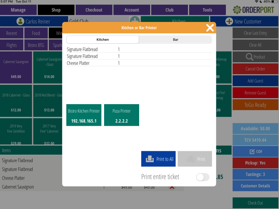Click the greyed-out Print button
The height and width of the screenshot is (209, 279).
pos(195,159)
